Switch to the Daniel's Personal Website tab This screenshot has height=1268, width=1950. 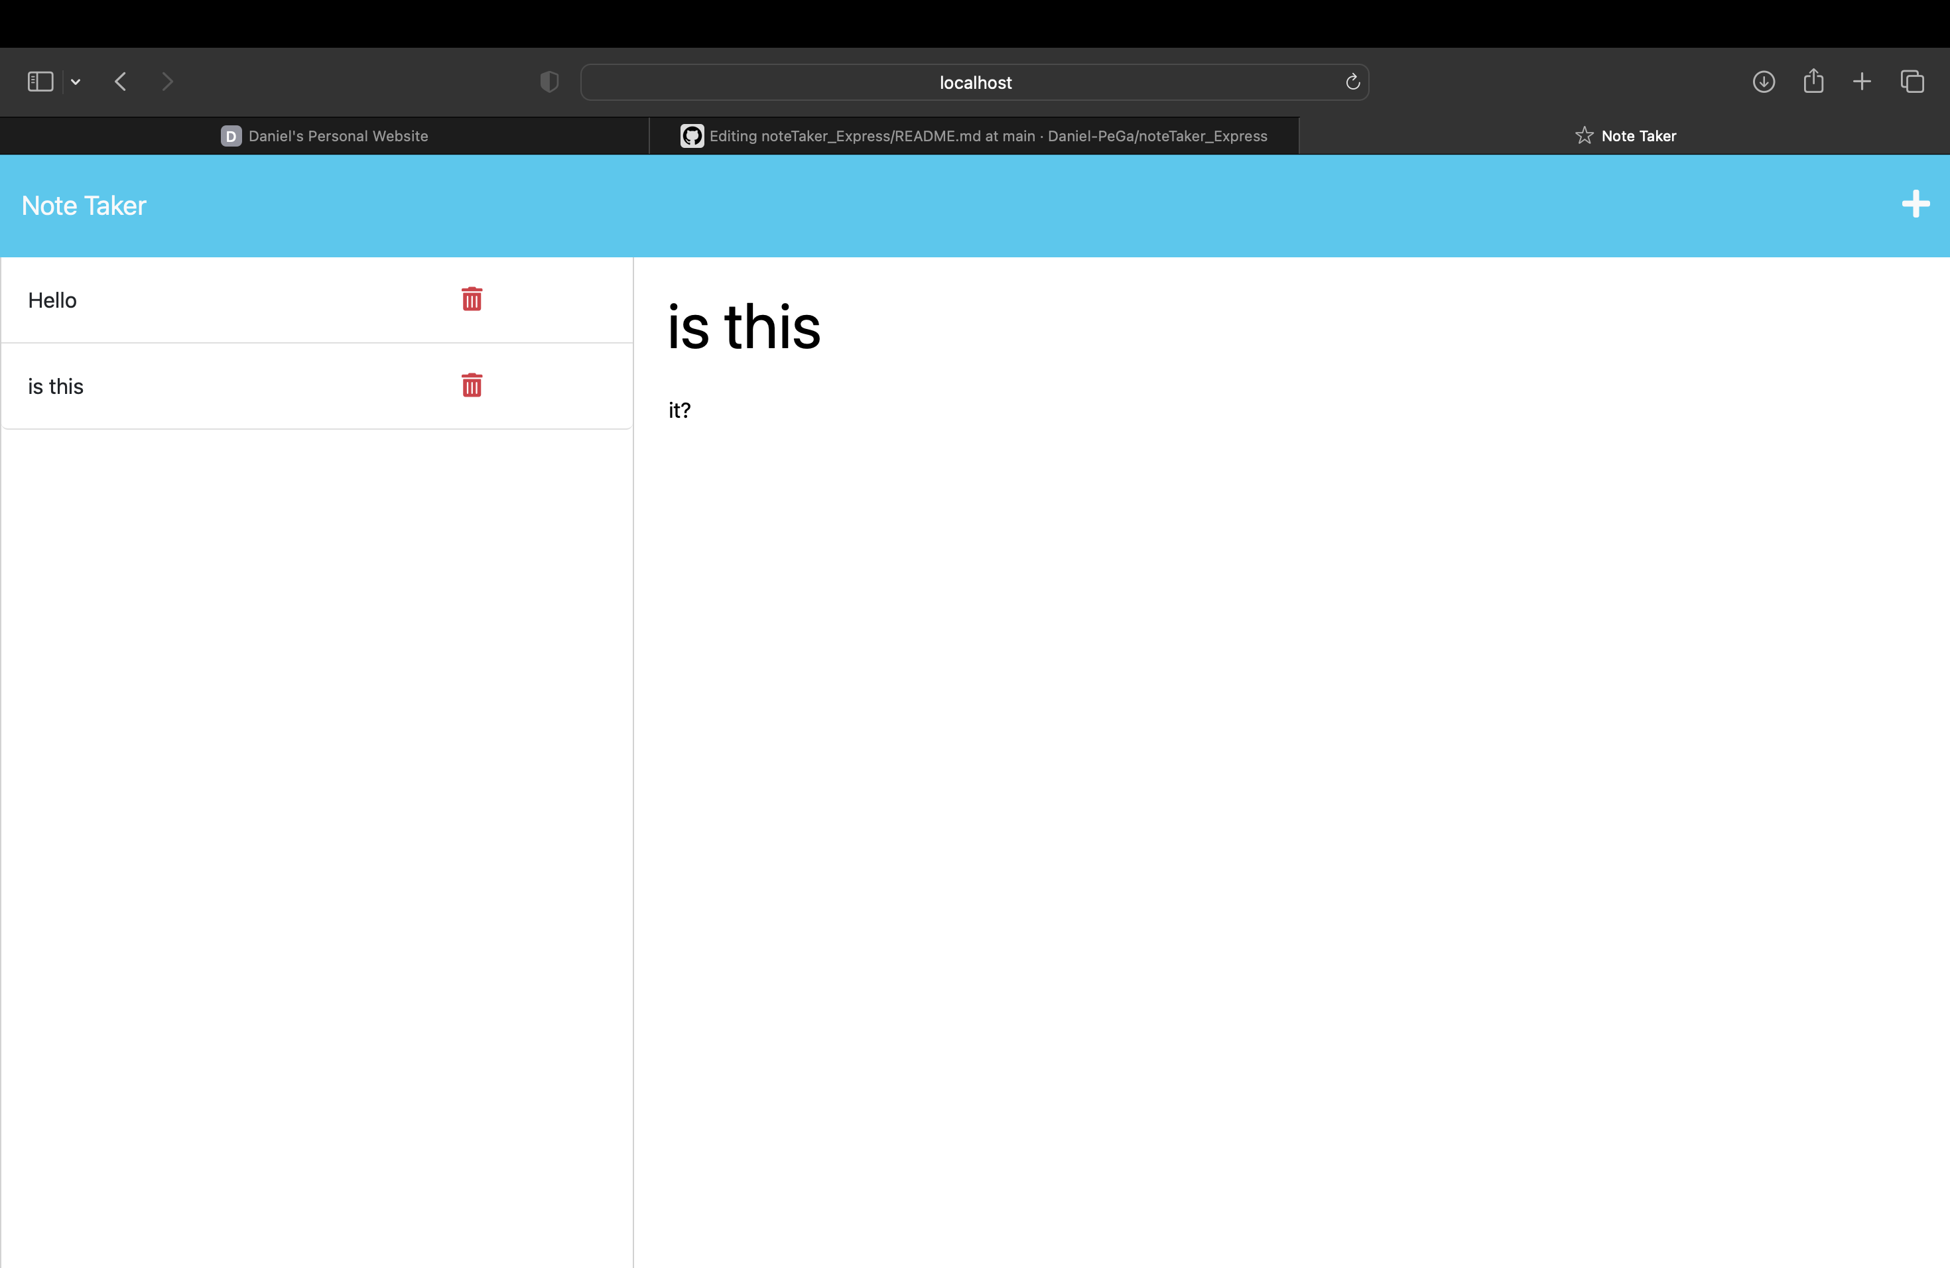click(324, 136)
